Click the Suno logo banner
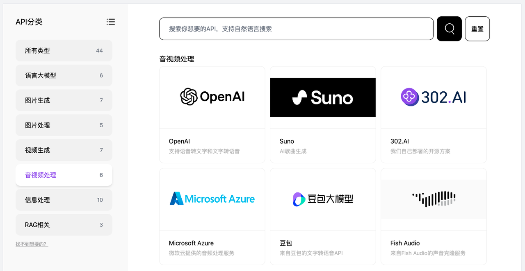Image resolution: width=525 pixels, height=271 pixels. pyautogui.click(x=323, y=97)
